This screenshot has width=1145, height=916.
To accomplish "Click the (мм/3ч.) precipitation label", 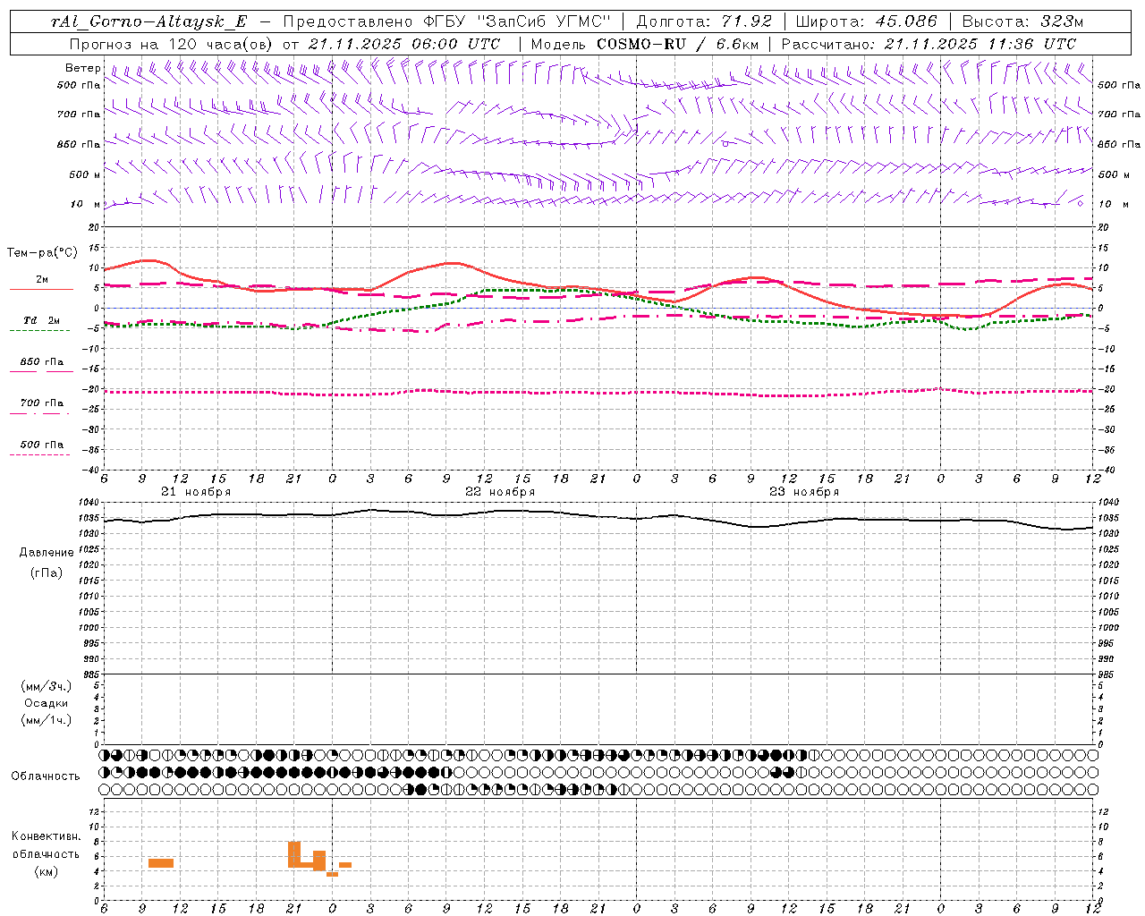I will coord(46,686).
